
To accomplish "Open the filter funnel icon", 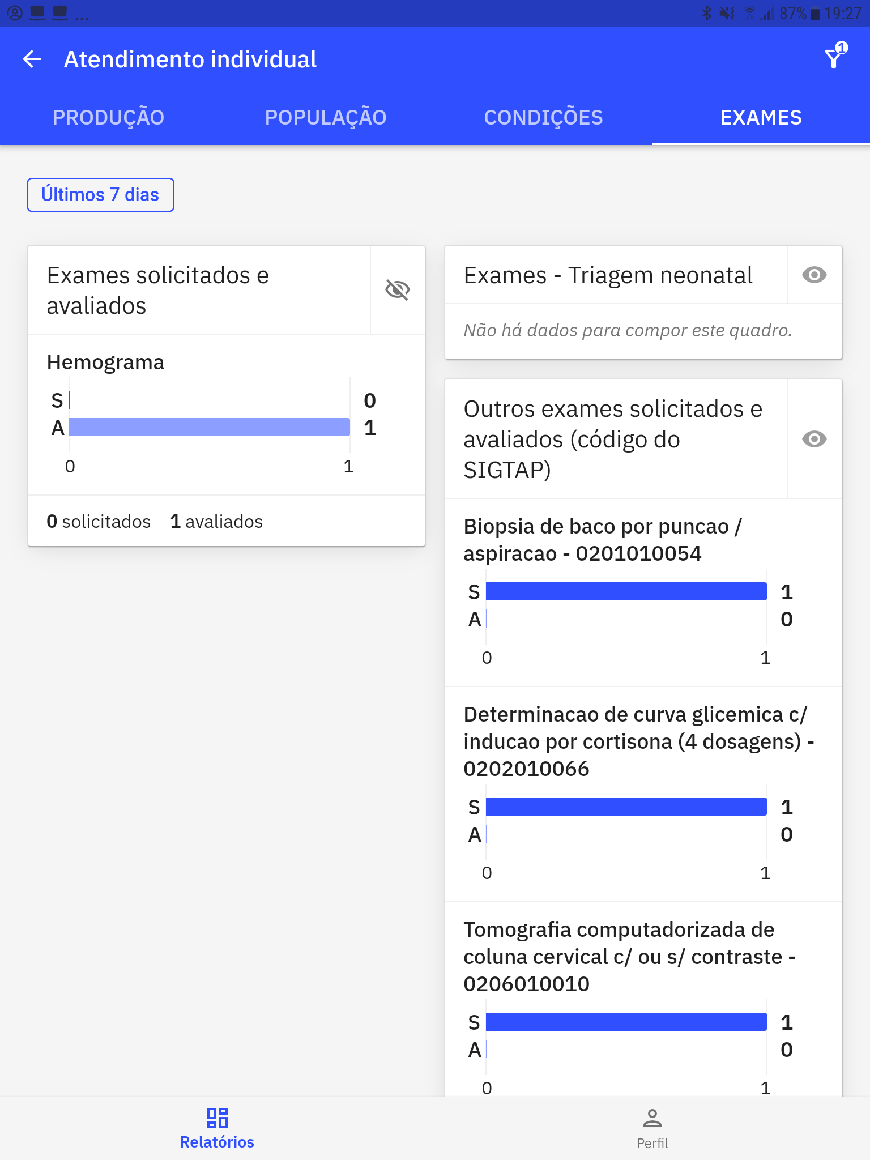I will pos(835,57).
